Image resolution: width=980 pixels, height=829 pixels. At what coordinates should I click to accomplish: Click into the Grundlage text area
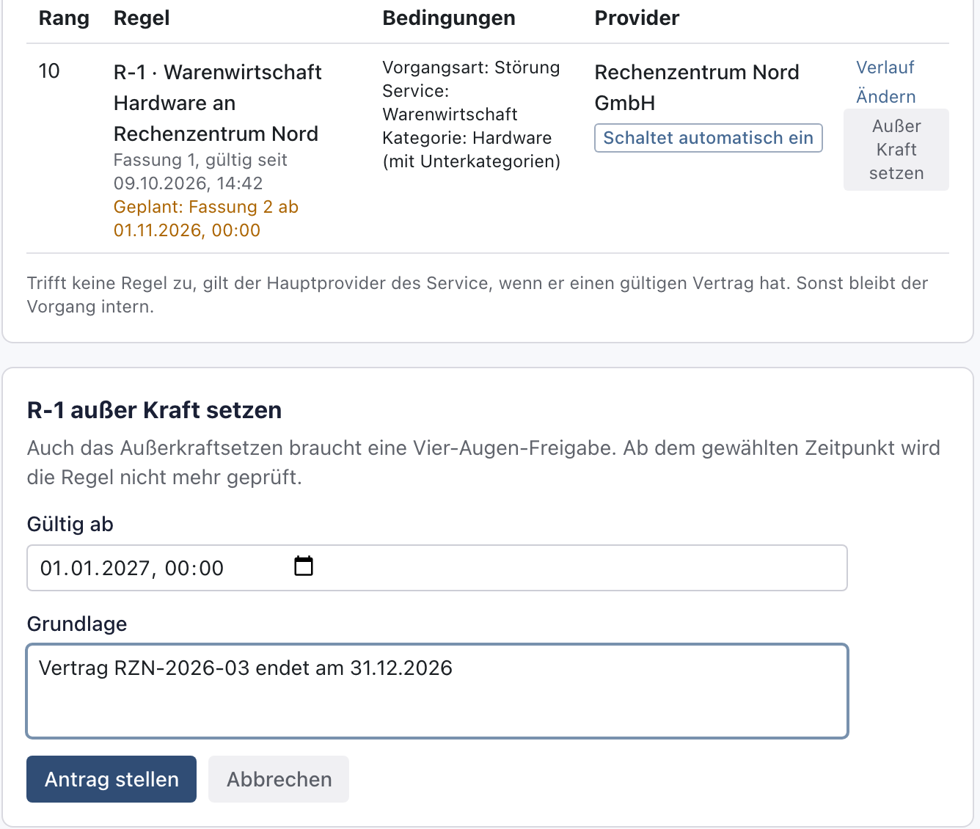click(437, 691)
